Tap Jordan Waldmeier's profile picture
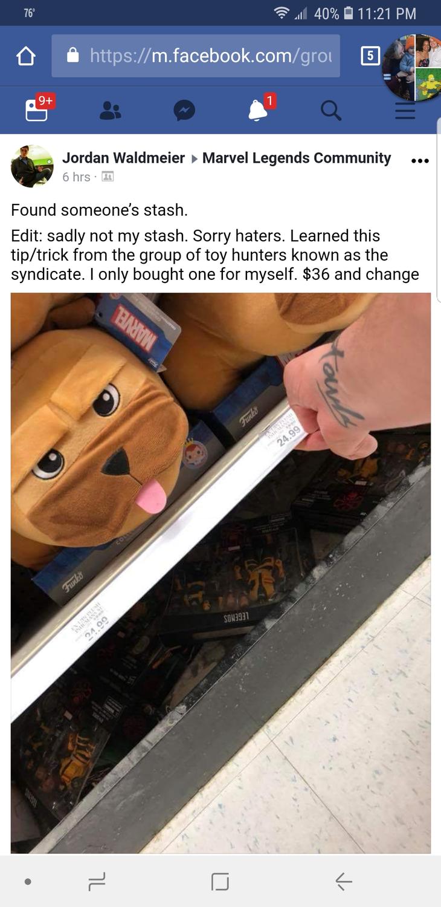 pyautogui.click(x=32, y=166)
